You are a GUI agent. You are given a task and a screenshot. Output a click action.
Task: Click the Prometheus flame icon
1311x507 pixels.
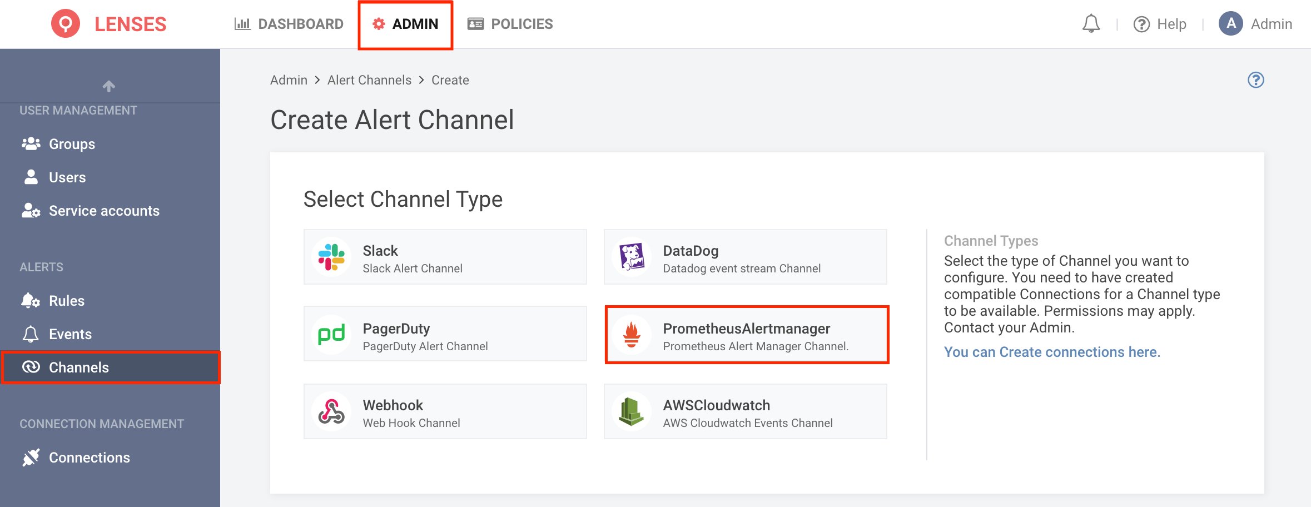click(632, 334)
